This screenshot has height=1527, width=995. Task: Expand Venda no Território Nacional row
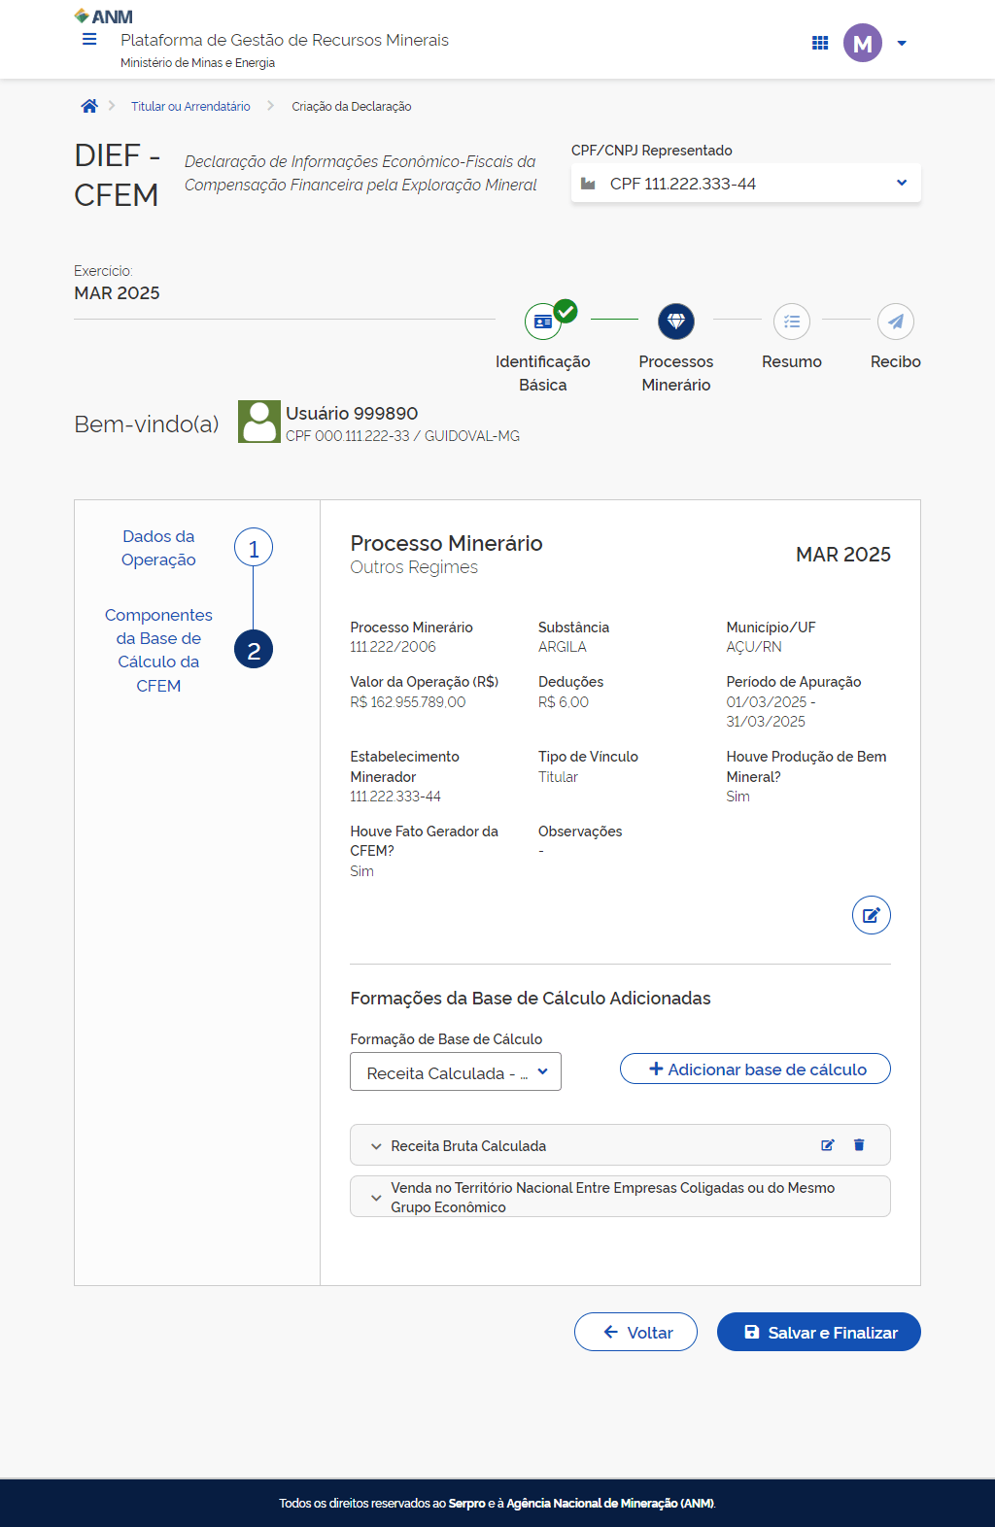click(376, 1198)
